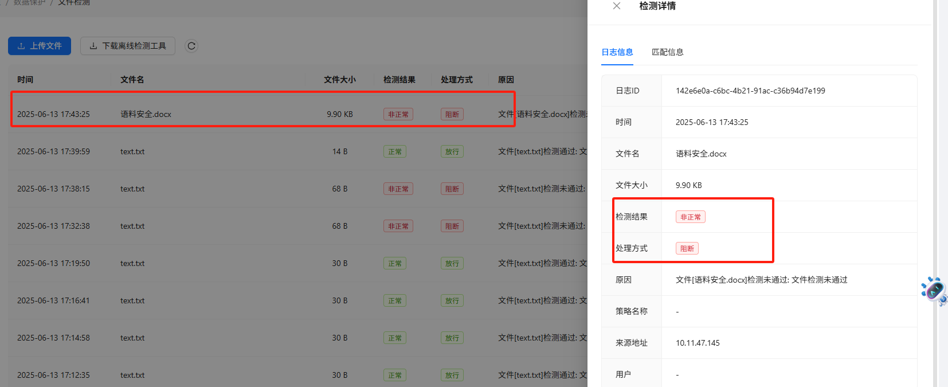This screenshot has height=387, width=948.
Task: Open the floating robot assistant icon
Action: pos(934,291)
